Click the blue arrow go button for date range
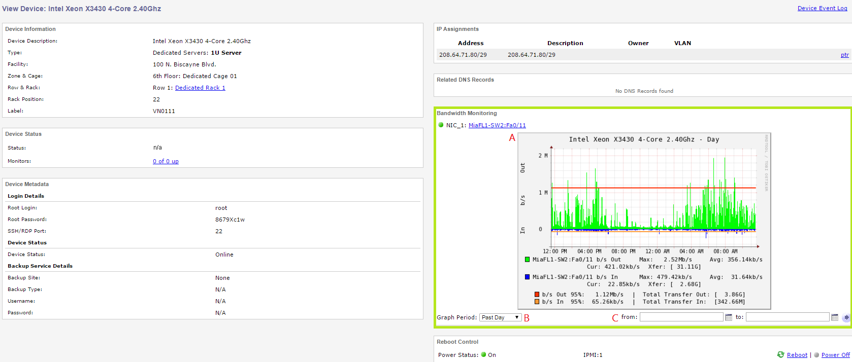 point(846,317)
